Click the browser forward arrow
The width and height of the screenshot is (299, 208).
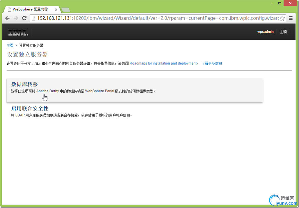tap(16, 18)
